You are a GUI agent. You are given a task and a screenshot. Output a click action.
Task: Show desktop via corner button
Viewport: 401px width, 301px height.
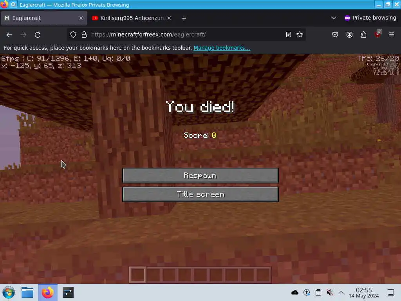point(391,292)
